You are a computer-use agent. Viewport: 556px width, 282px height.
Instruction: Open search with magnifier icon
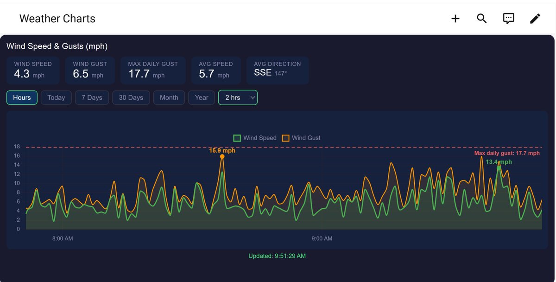[x=482, y=19]
